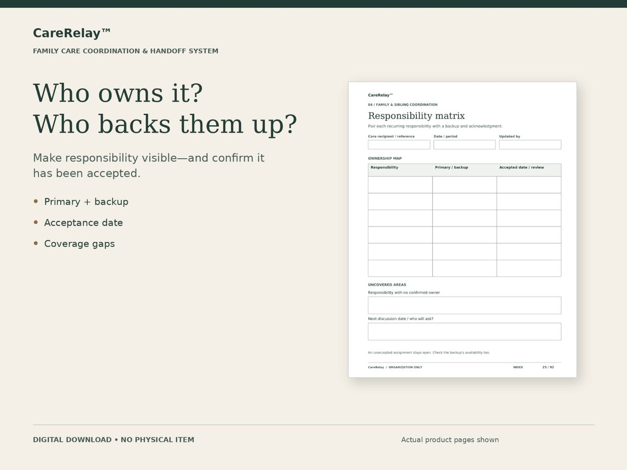Image resolution: width=627 pixels, height=470 pixels.
Task: Click the Who owns it? headline
Action: [x=118, y=93]
